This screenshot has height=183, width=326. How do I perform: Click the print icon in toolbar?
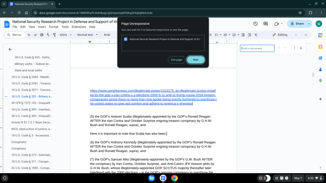(42, 35)
